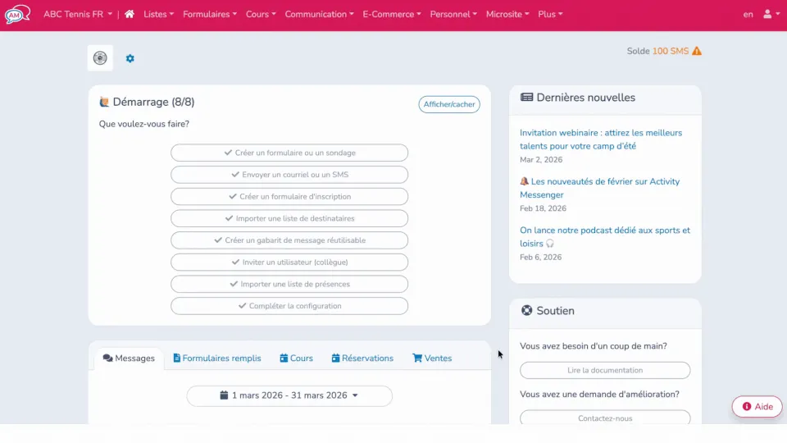787x443 pixels.
Task: Click Vous avez besoin d'un coup de main?
Action: click(x=594, y=346)
